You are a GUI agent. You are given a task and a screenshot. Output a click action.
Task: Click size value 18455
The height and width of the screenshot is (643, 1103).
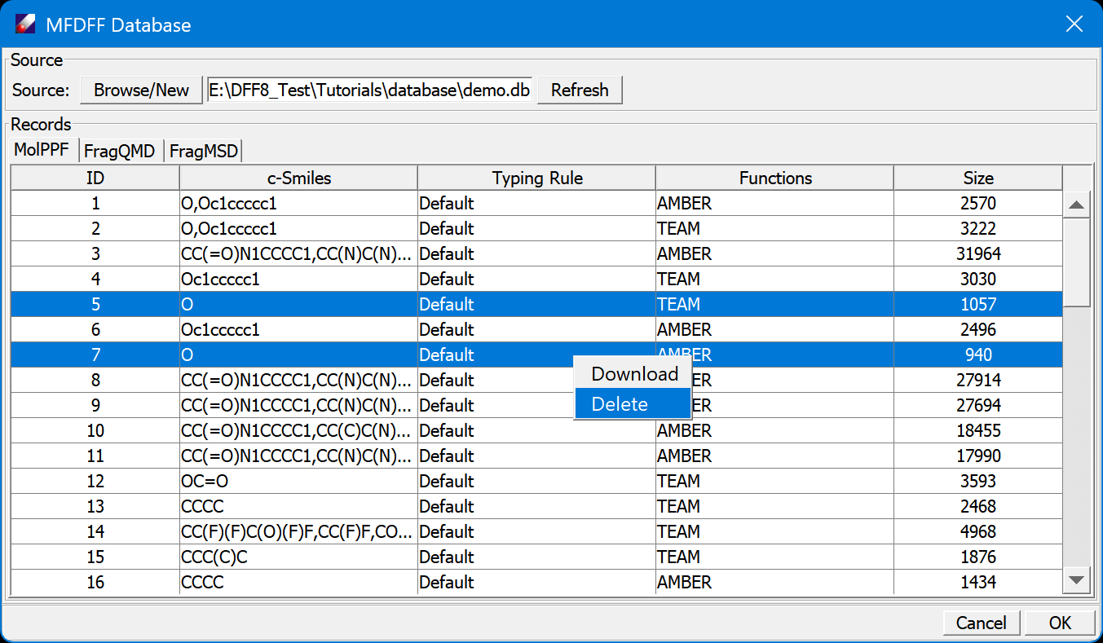point(978,430)
